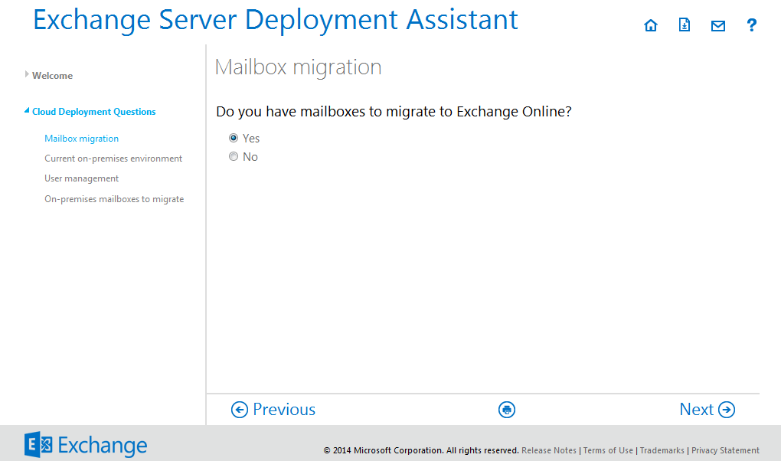781x461 pixels.
Task: Open the help question mark icon
Action: click(752, 25)
